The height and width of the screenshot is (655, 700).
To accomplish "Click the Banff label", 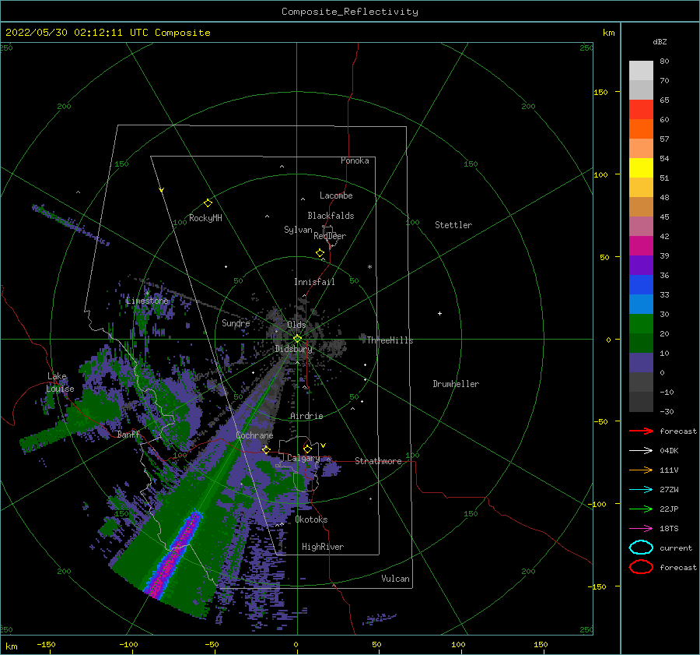I will tap(128, 435).
